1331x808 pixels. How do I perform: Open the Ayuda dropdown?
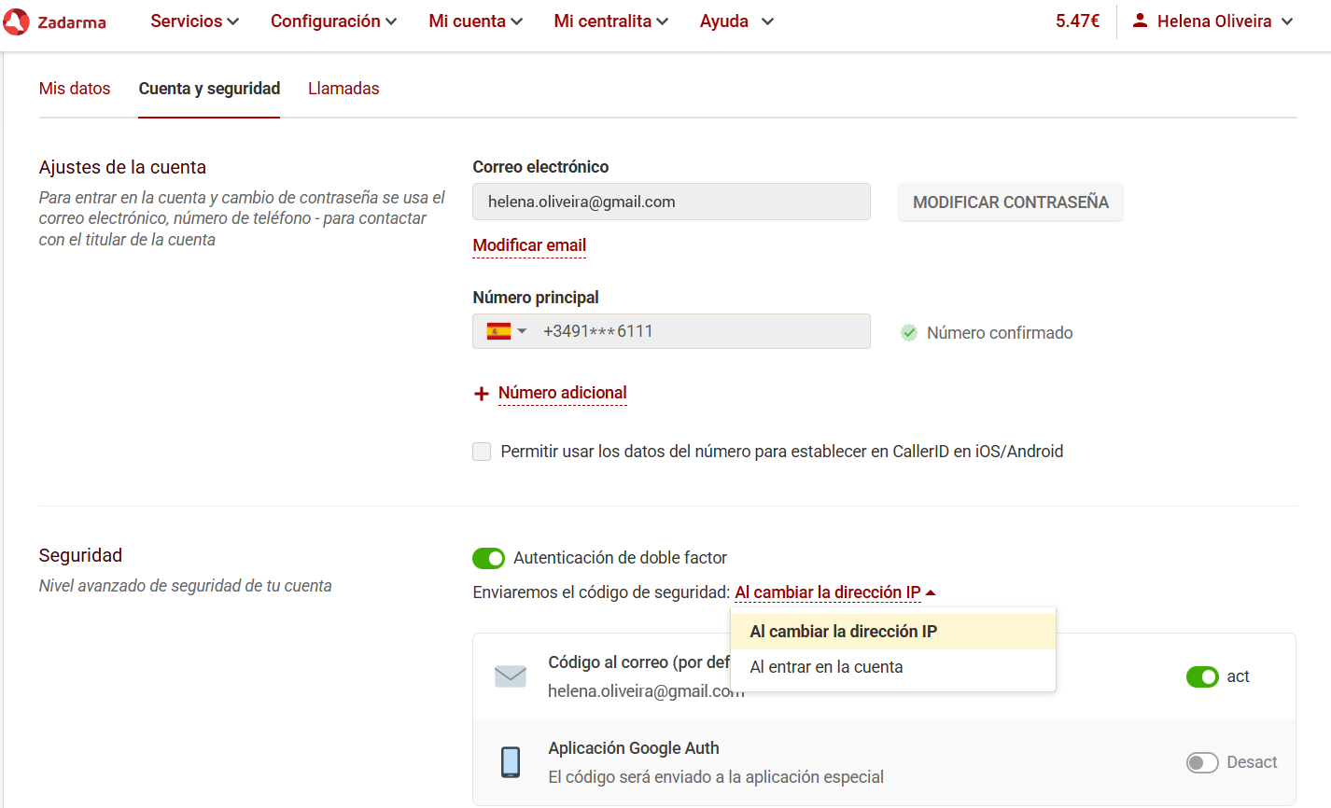pos(737,21)
